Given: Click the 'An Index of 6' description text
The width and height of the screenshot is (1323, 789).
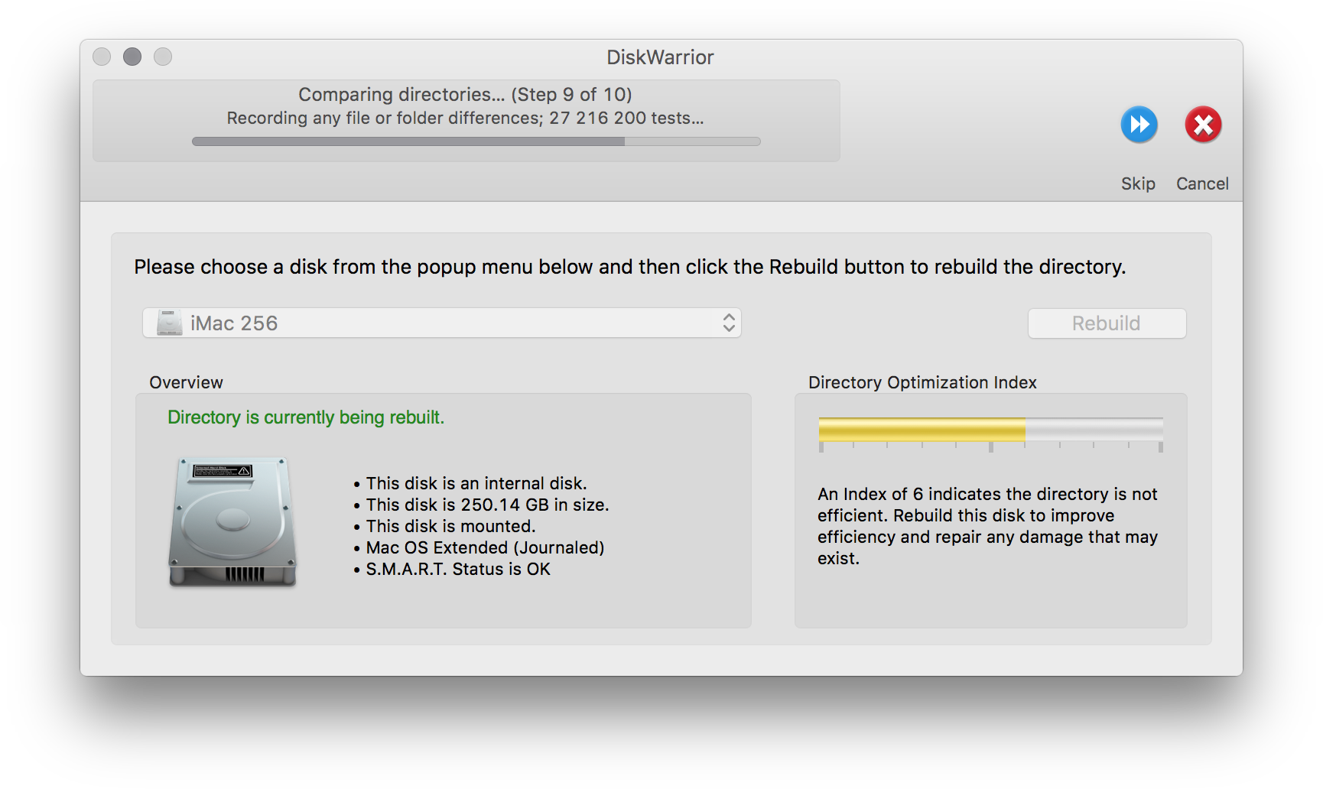Looking at the screenshot, I should (987, 526).
